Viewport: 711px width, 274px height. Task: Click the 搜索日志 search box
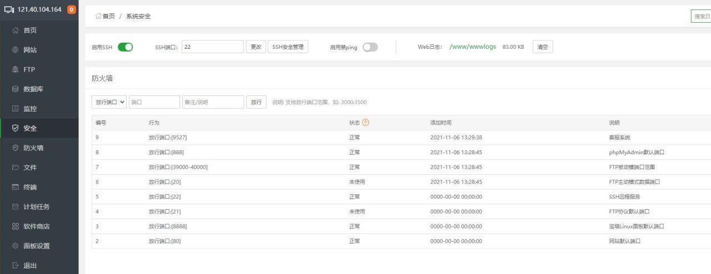click(x=701, y=16)
